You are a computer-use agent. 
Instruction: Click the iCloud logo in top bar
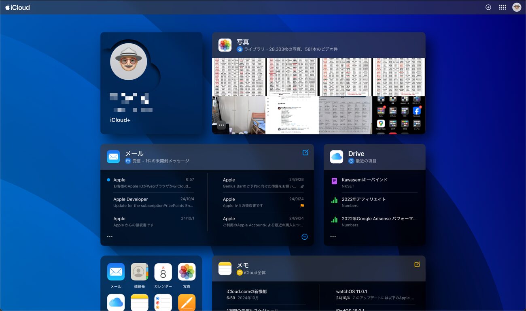[x=17, y=7]
